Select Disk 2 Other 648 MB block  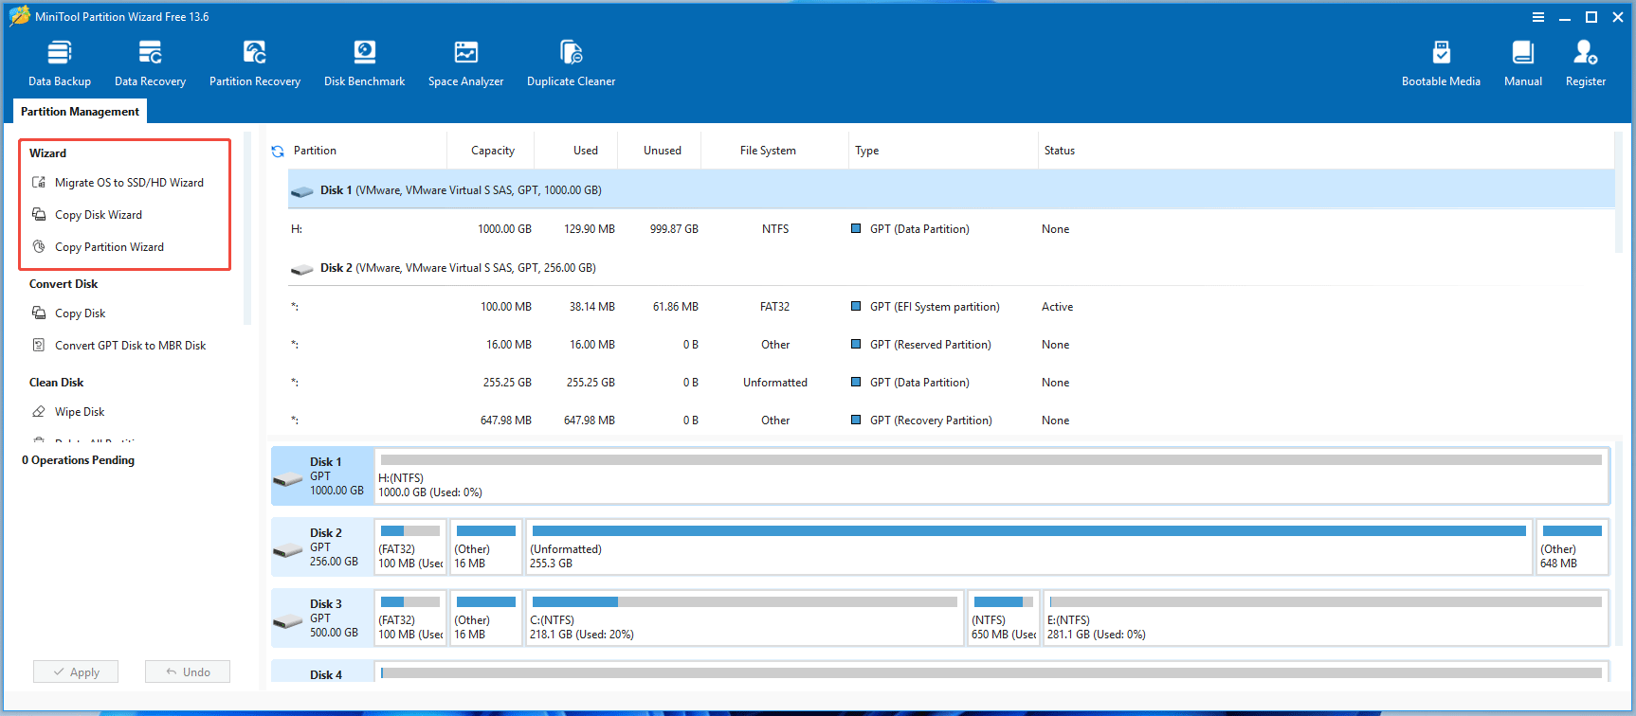pyautogui.click(x=1572, y=546)
